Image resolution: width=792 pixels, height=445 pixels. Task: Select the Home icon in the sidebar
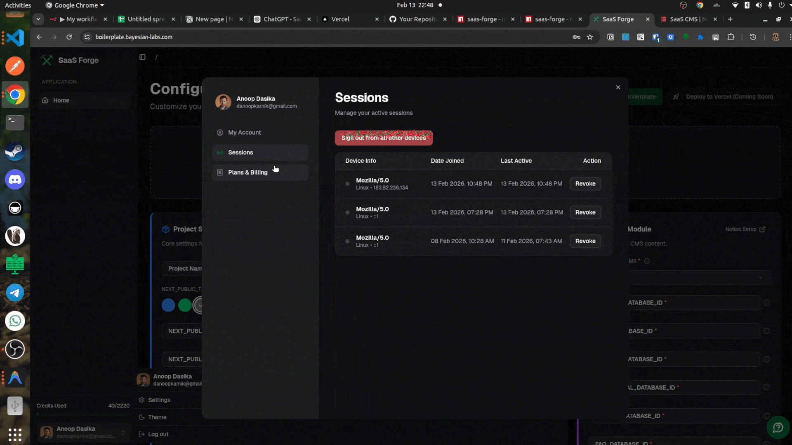click(45, 100)
